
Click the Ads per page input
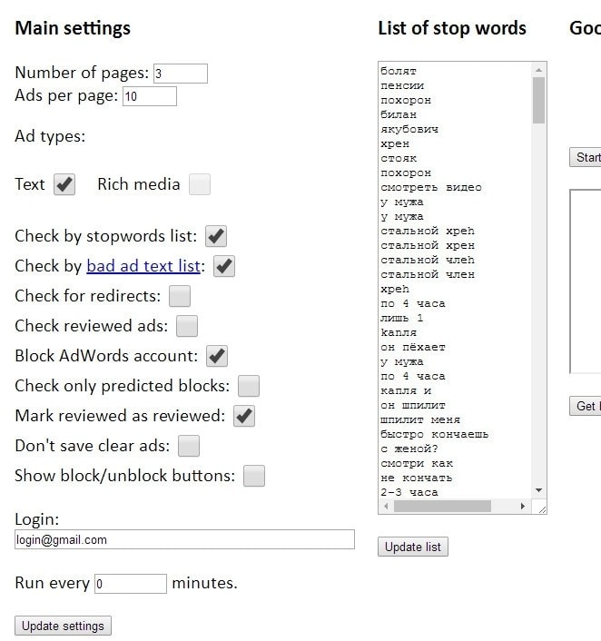[149, 96]
